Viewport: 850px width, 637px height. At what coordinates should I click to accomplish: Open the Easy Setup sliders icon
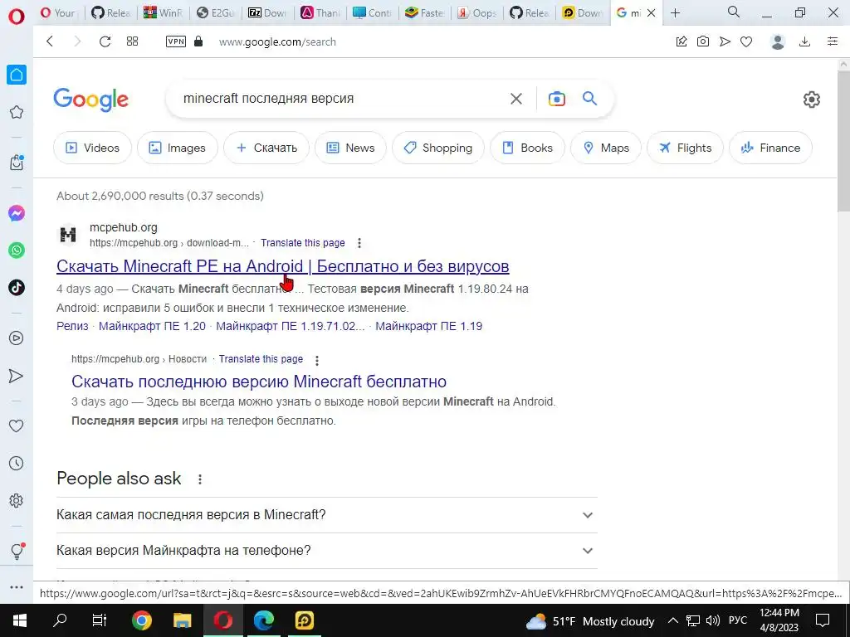(833, 41)
